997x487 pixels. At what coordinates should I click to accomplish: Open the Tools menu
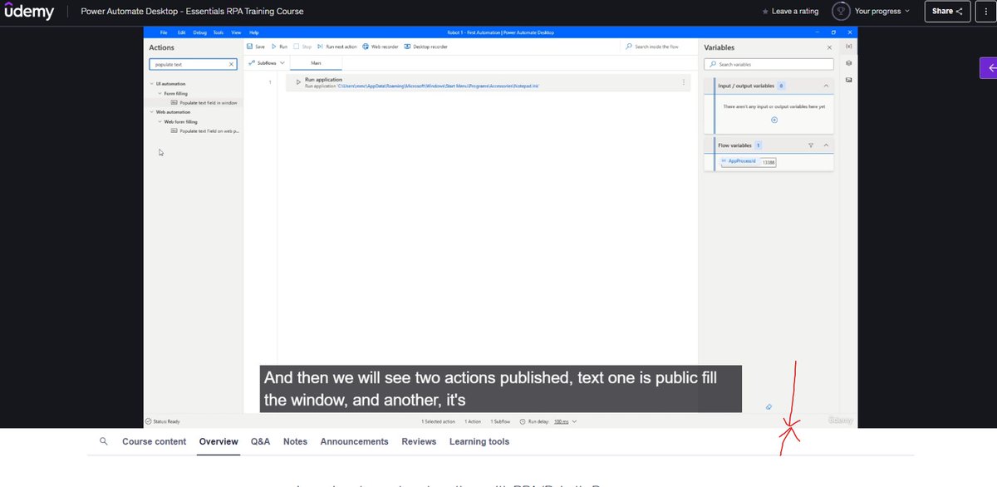(x=218, y=32)
